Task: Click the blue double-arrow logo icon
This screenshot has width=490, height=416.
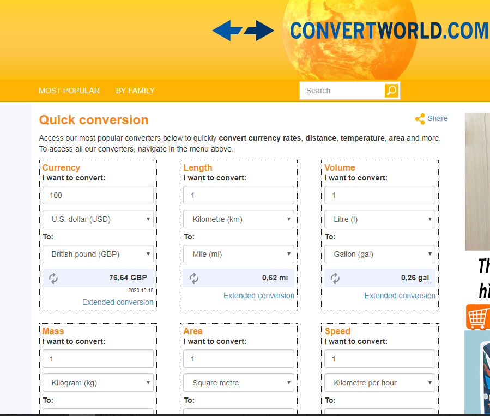Action: [243, 31]
